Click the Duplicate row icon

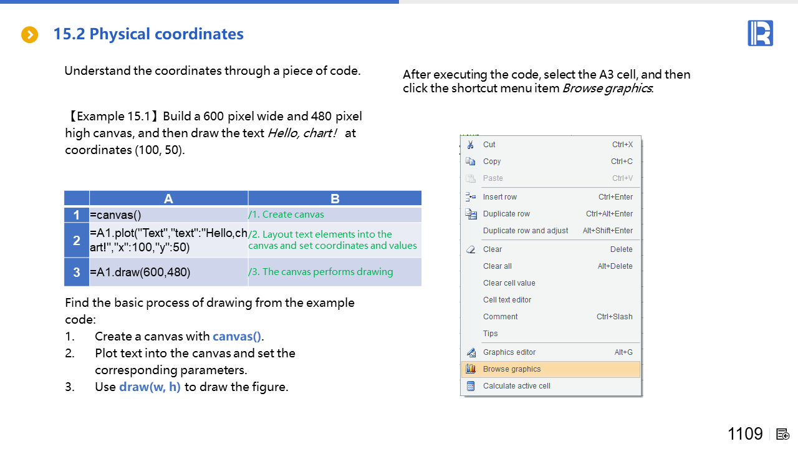pos(471,214)
